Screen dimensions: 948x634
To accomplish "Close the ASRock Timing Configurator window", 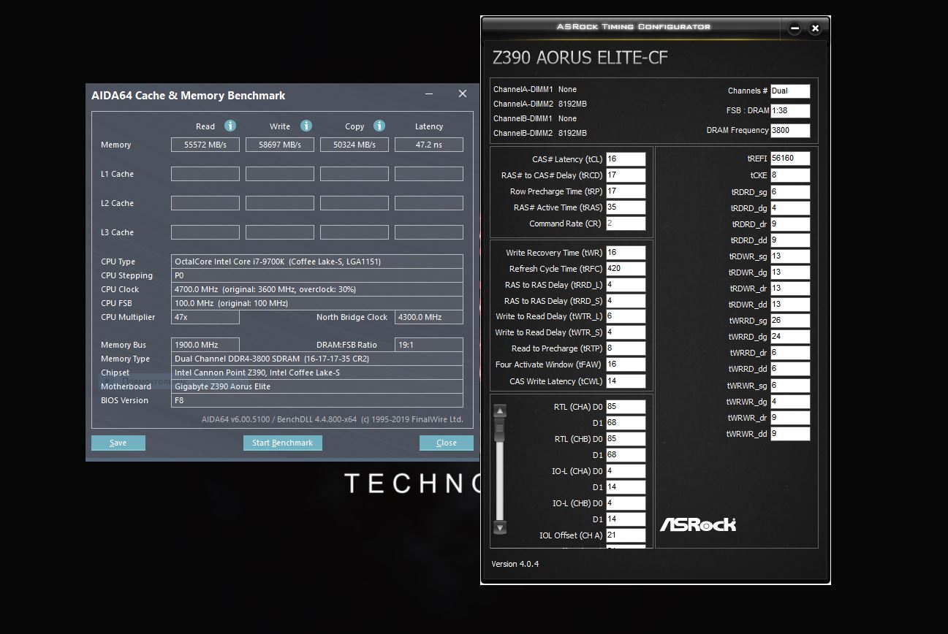I will pyautogui.click(x=815, y=28).
